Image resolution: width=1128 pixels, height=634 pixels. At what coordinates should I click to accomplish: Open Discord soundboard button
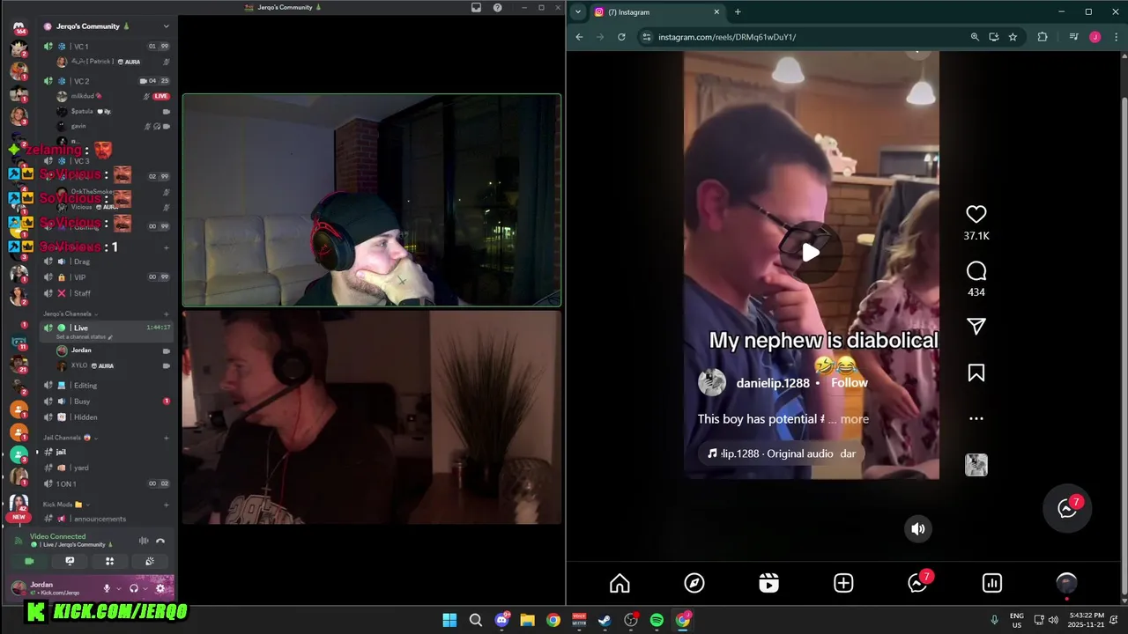pos(150,561)
